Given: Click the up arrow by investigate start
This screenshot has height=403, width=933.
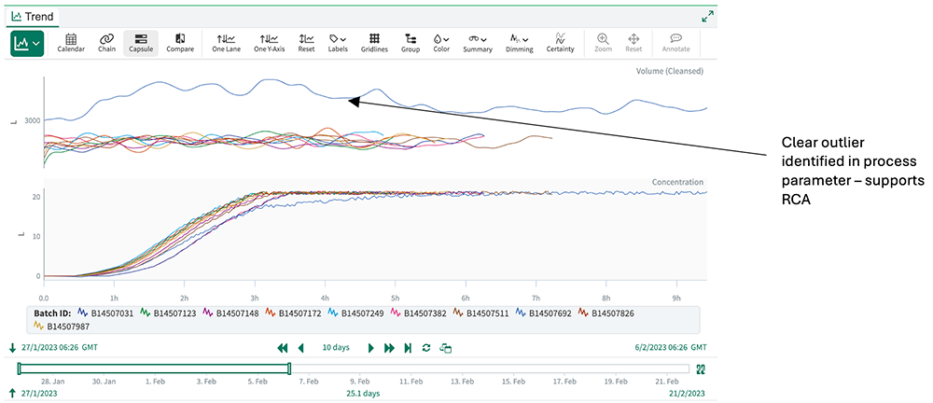Looking at the screenshot, I should tap(13, 393).
